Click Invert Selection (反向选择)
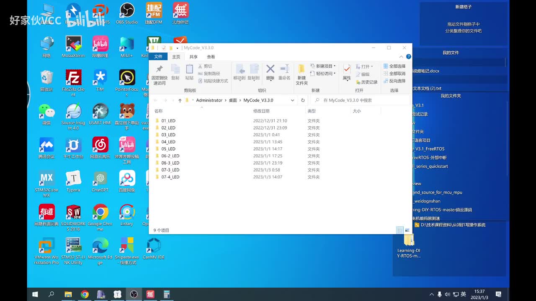 point(394,81)
